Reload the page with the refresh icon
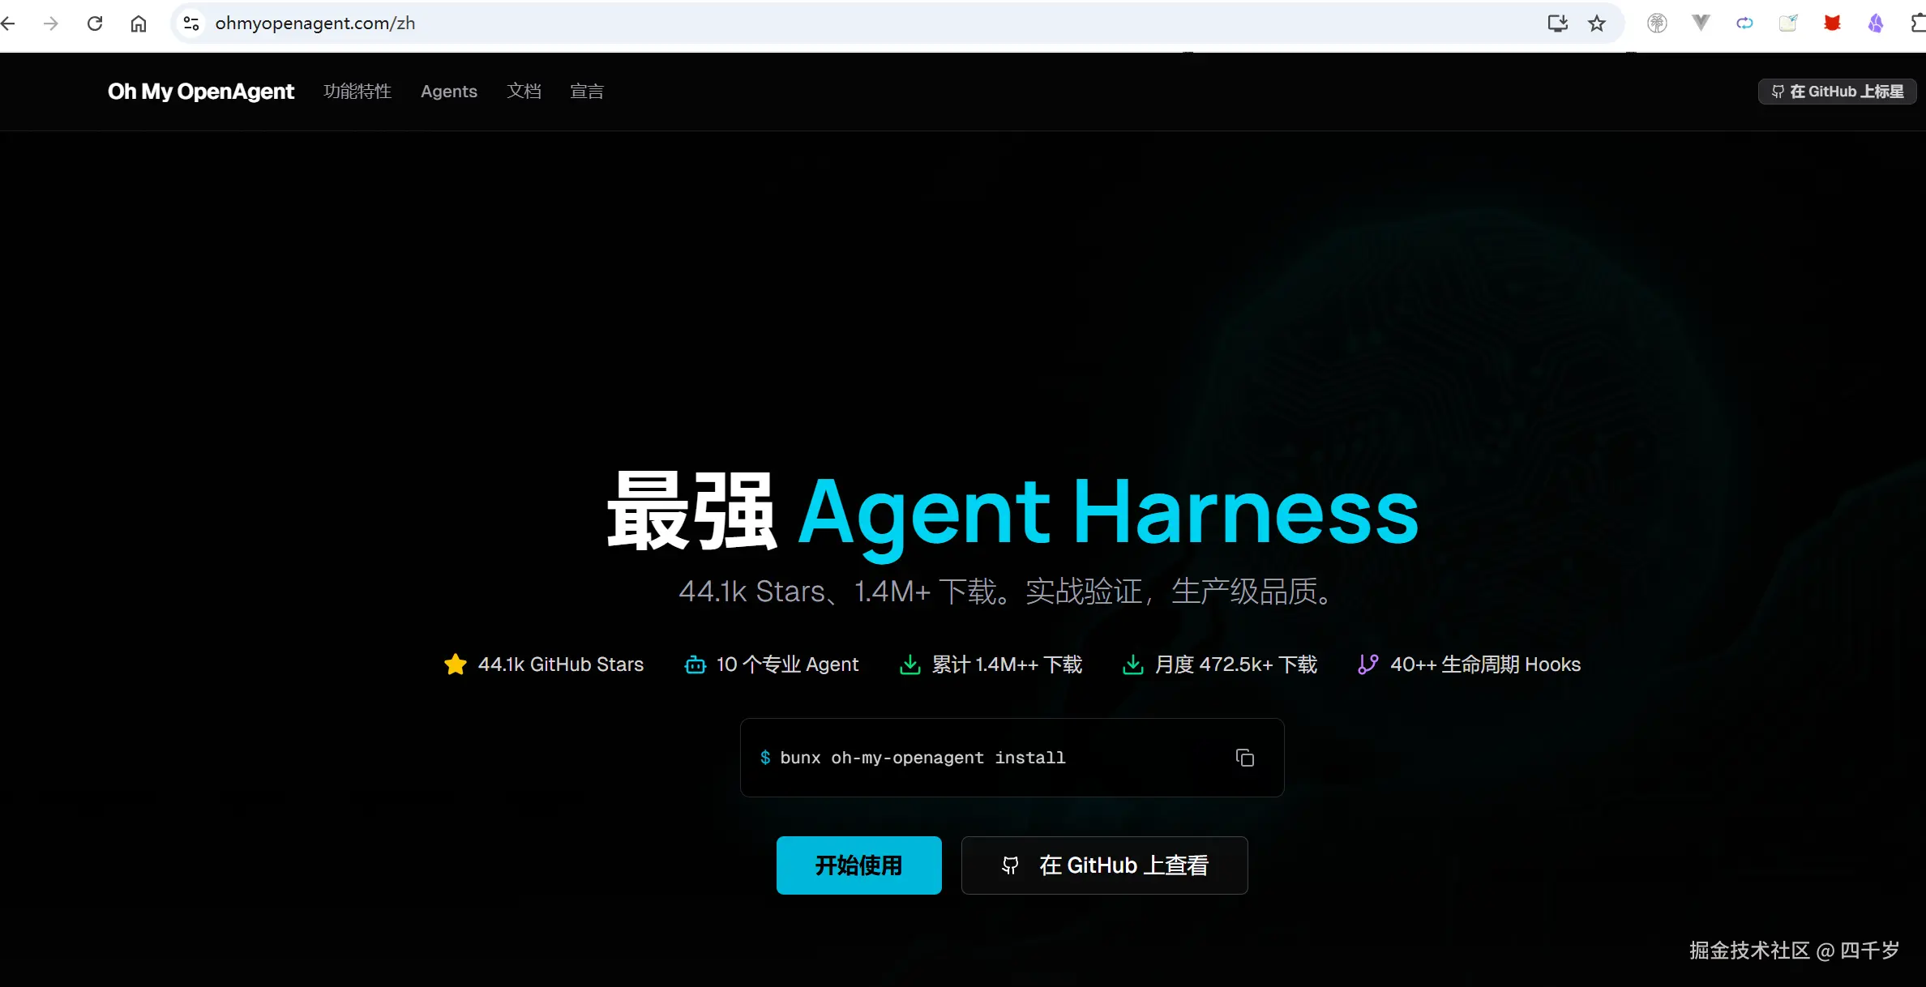 (x=95, y=23)
